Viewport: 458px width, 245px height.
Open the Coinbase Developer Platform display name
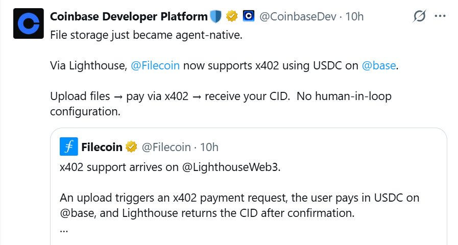(129, 16)
